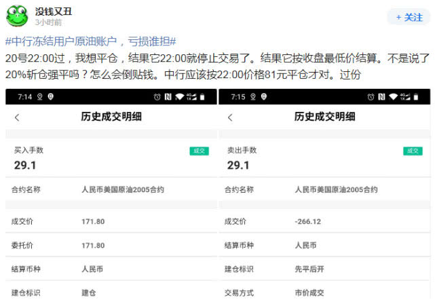Click the green 成交 badge beside 买入手数
The image size is (435, 302).
[199, 151]
